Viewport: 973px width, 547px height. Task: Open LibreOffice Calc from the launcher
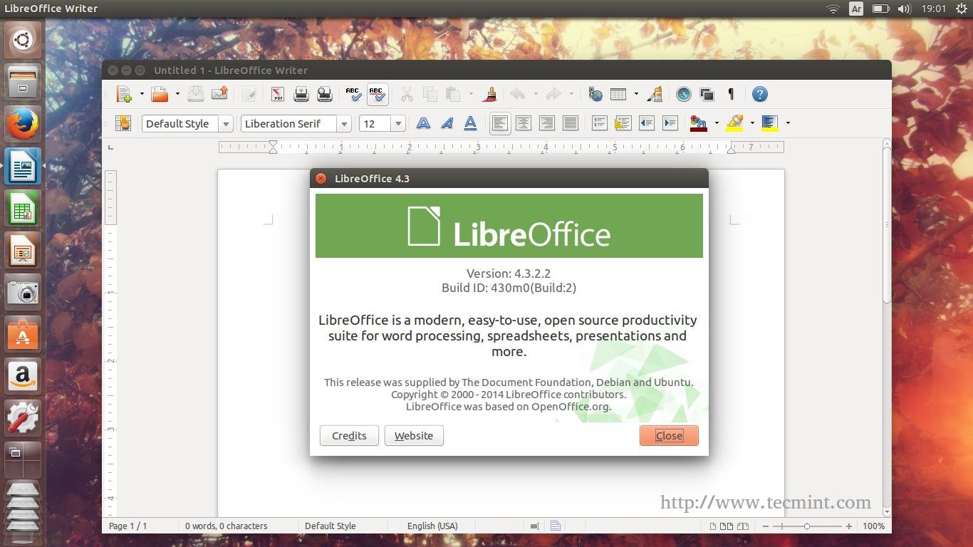pyautogui.click(x=23, y=209)
